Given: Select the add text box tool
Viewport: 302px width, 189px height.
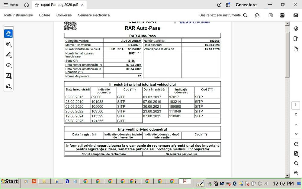Looking at the screenshot, I should click(x=8, y=75).
